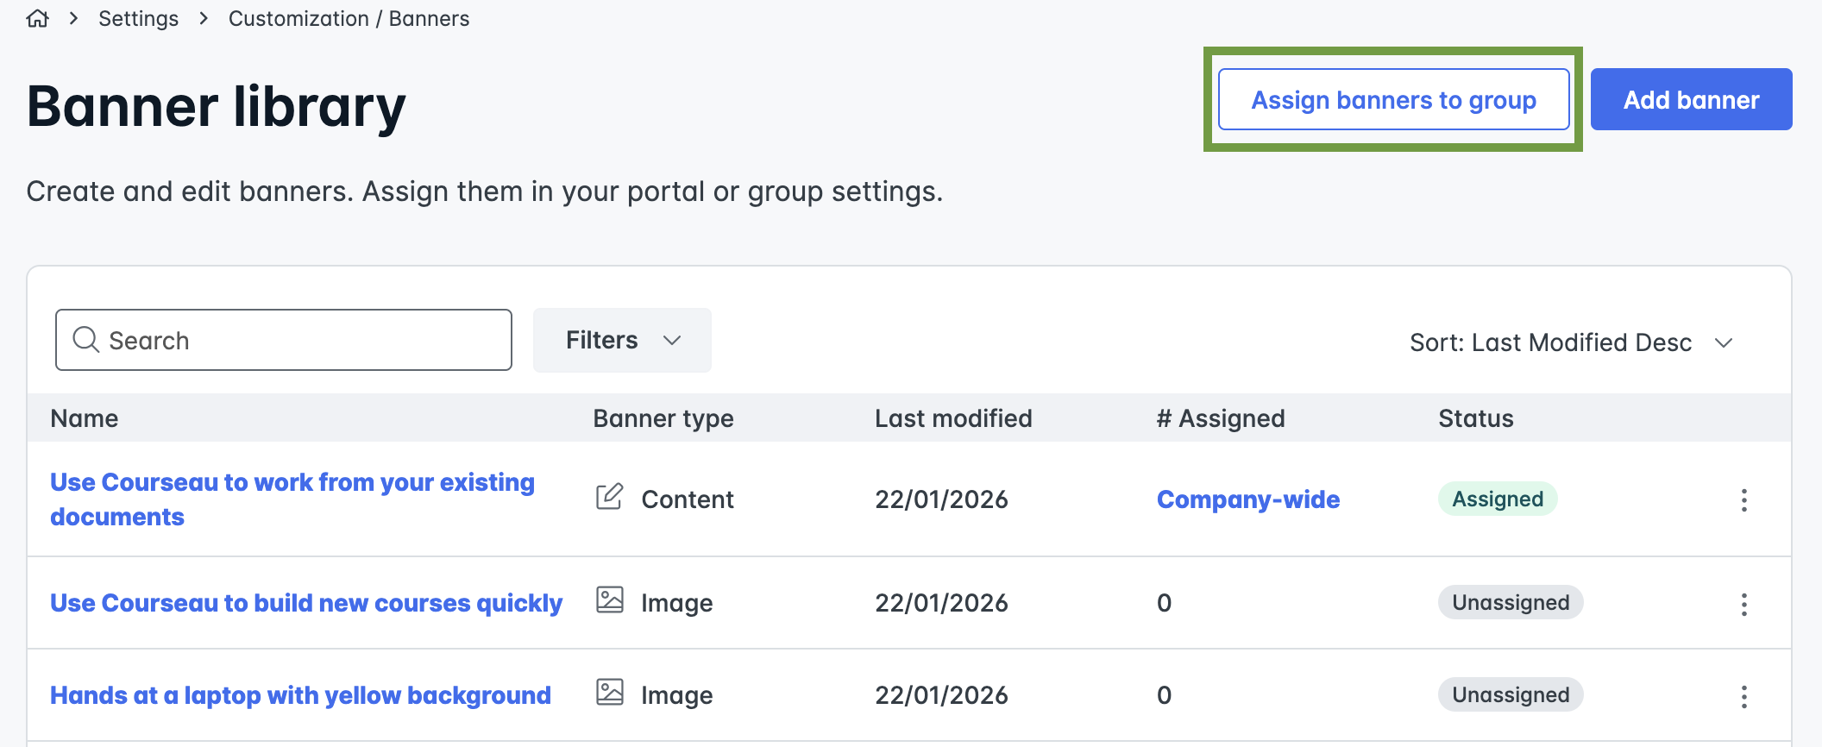
Task: Click the Content type edit icon
Action: point(609,497)
